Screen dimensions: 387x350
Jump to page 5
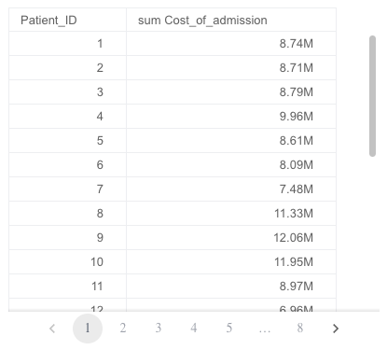229,329
